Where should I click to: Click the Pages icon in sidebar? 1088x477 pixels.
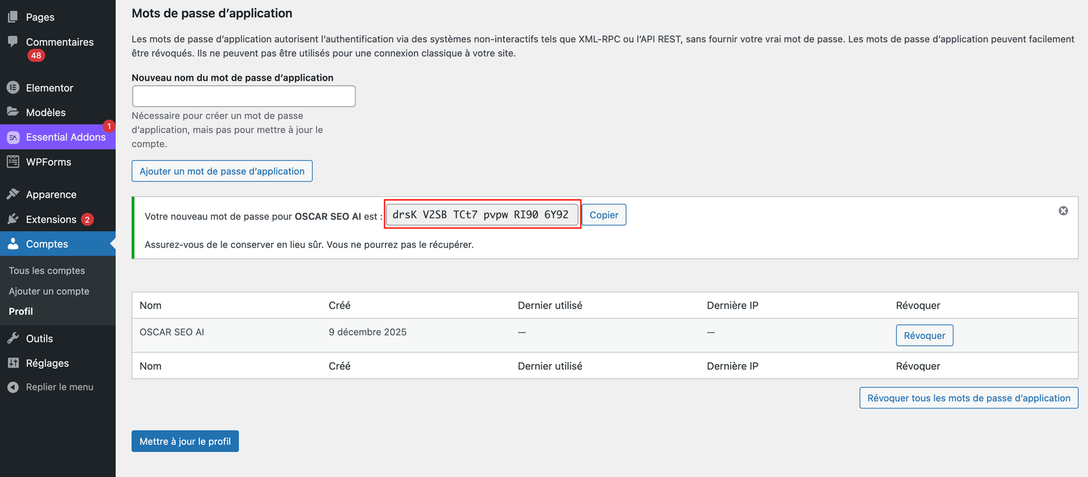(13, 16)
